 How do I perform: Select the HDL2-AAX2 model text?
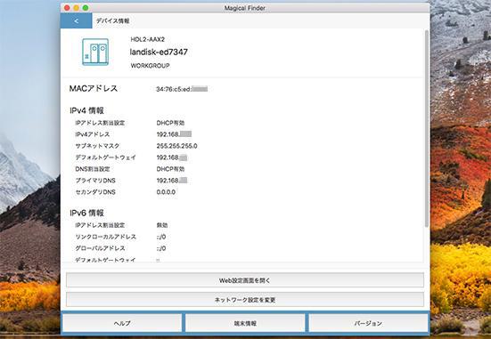click(148, 39)
